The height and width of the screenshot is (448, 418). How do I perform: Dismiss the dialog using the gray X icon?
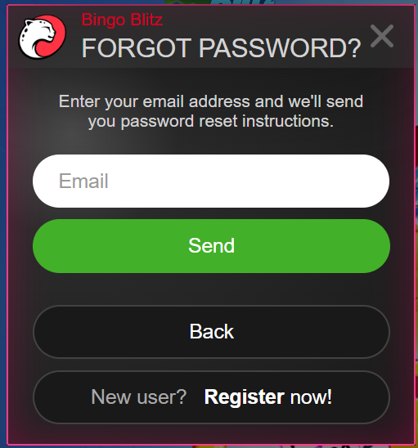coord(382,36)
